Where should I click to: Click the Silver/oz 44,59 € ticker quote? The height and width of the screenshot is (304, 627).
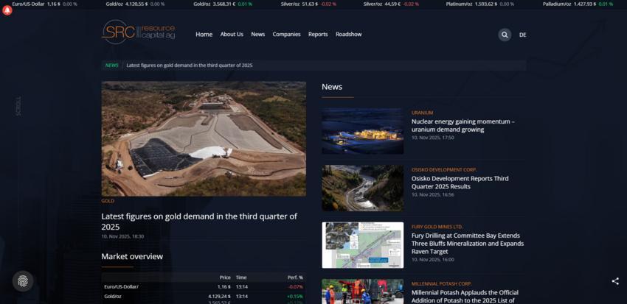(x=391, y=4)
